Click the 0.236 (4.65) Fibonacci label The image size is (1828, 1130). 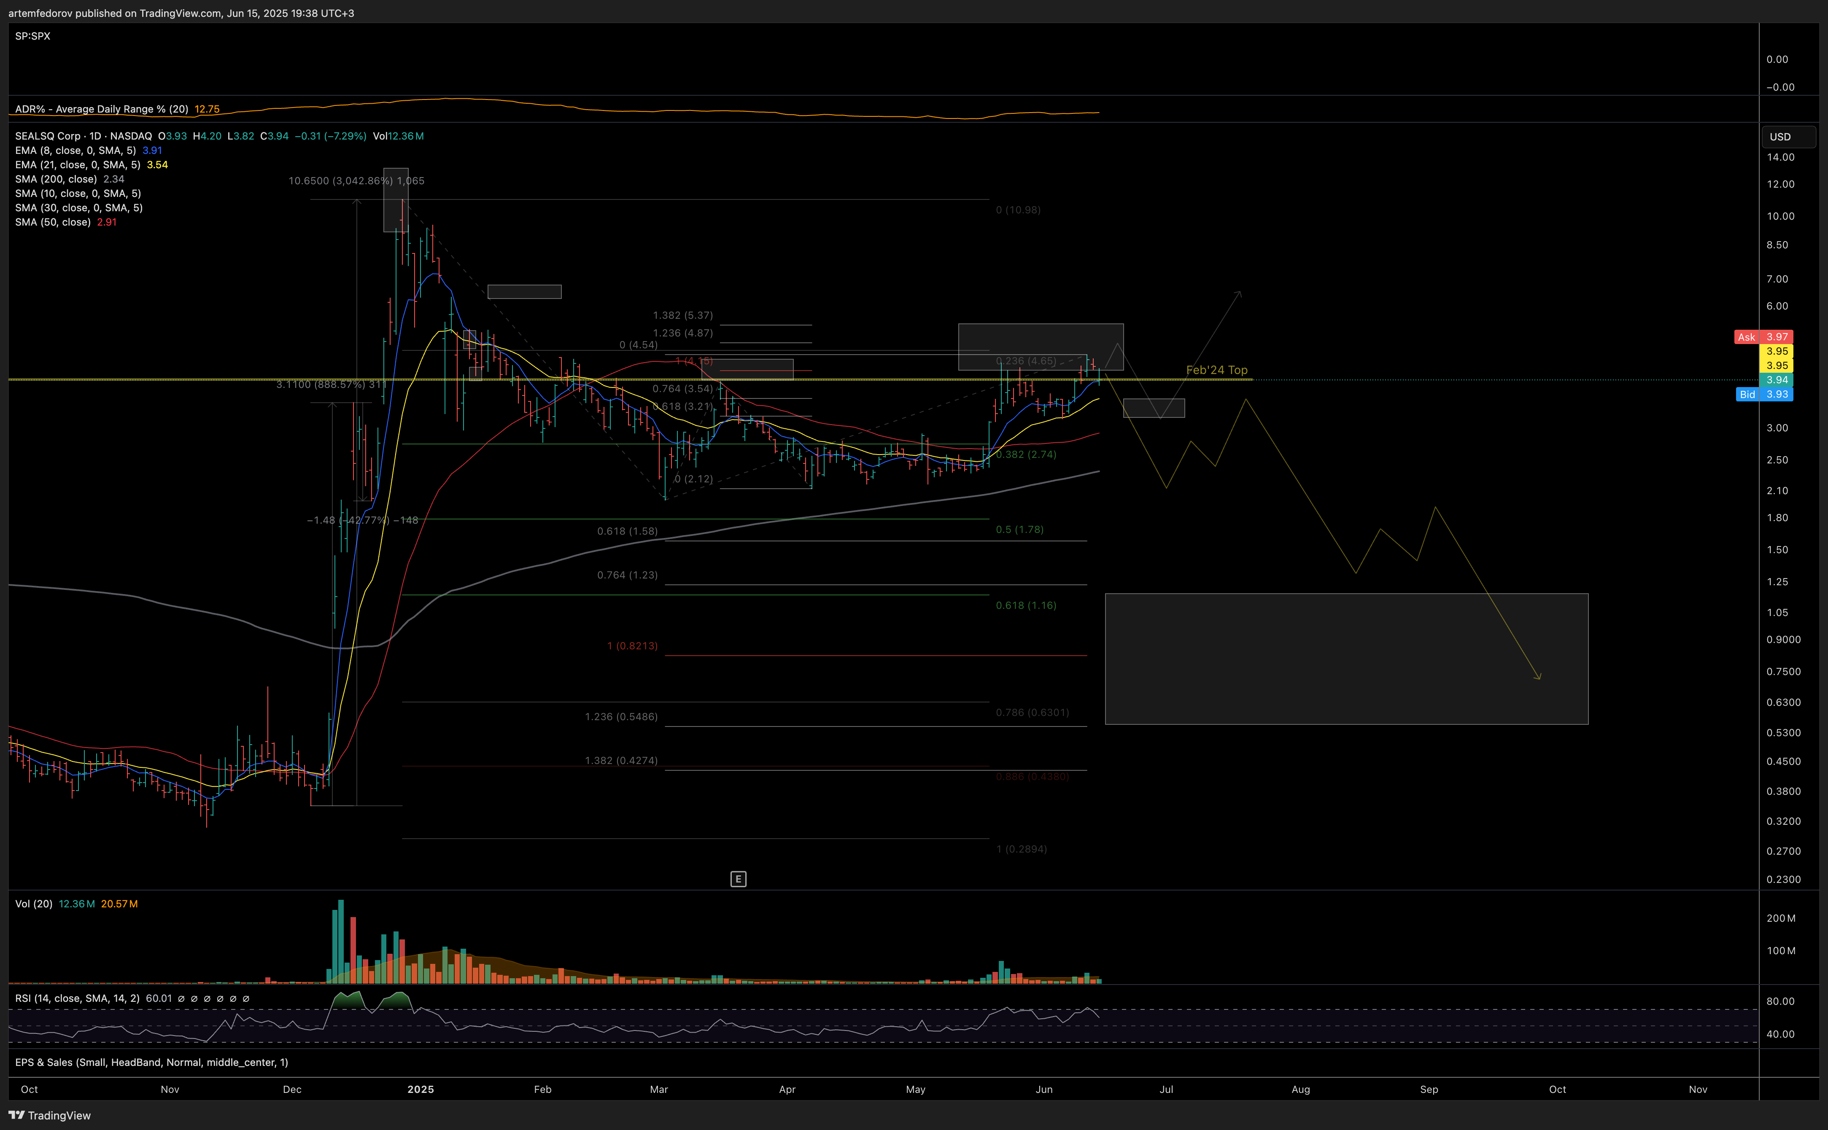point(1026,361)
